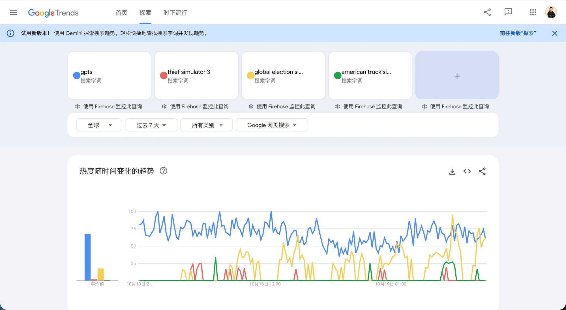
Task: Download the trend chart CSV
Action: click(x=452, y=171)
